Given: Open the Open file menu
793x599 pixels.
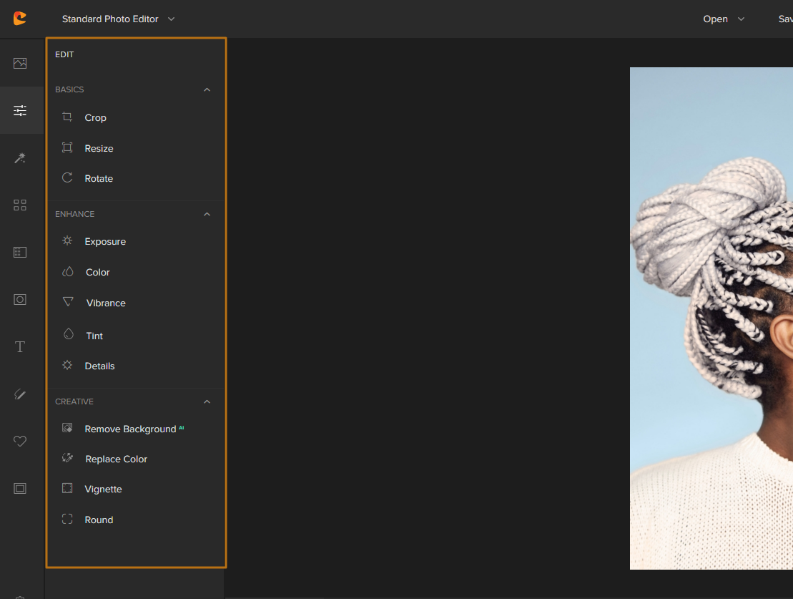Looking at the screenshot, I should point(723,19).
